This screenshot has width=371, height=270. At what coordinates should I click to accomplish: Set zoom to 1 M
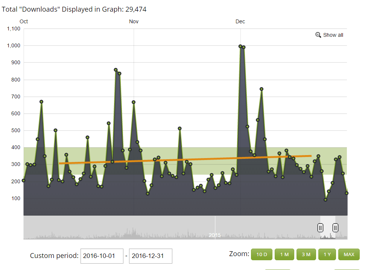284,254
